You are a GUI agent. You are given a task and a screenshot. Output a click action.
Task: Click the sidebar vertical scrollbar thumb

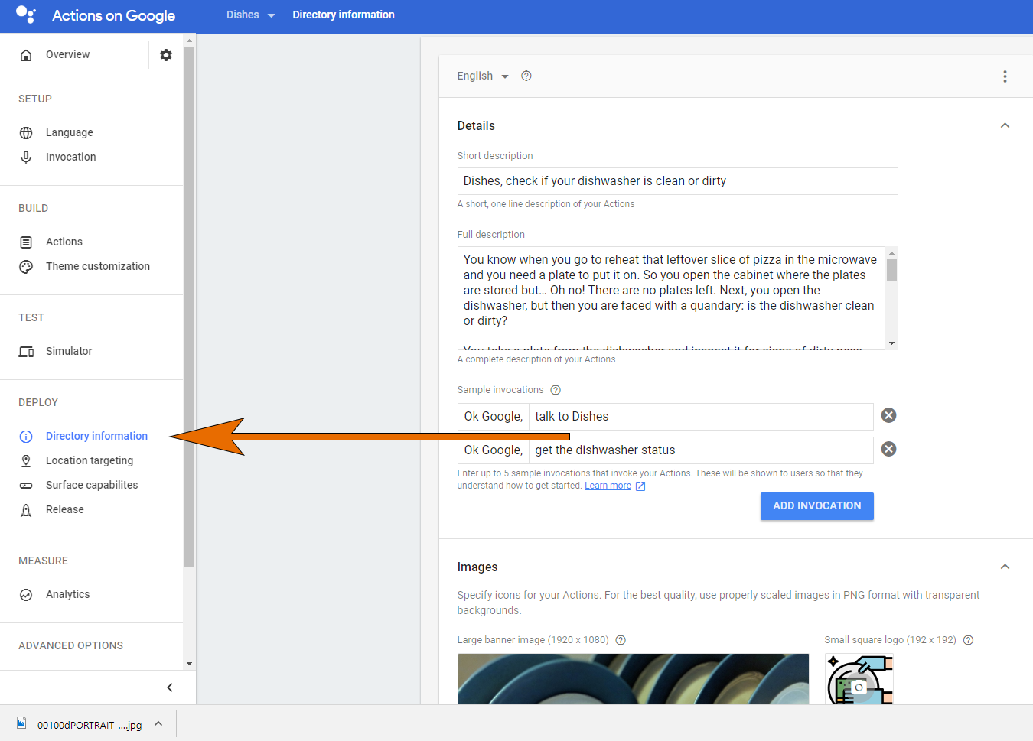click(x=189, y=307)
